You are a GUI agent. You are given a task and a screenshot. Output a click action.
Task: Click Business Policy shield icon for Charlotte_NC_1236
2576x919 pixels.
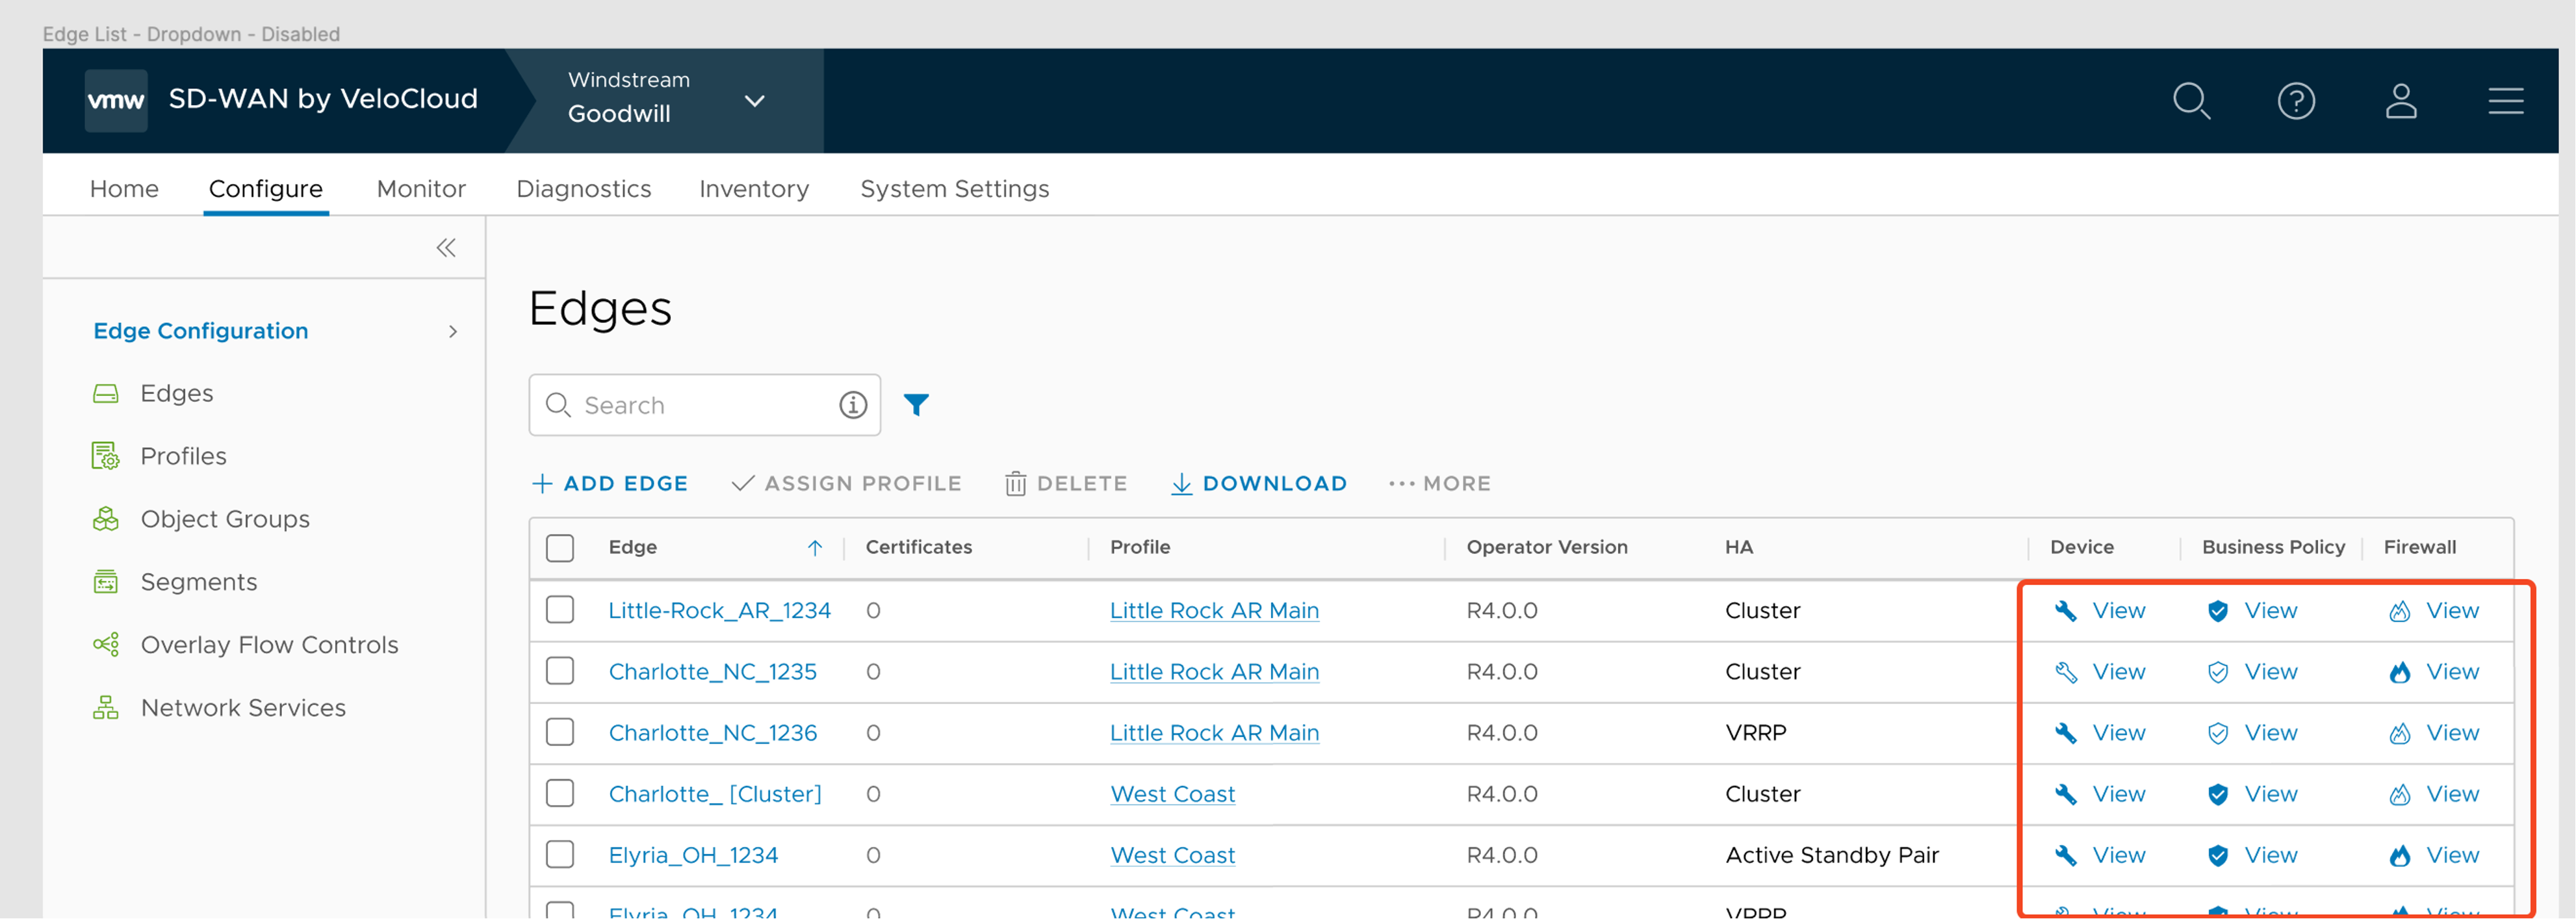coord(2217,733)
